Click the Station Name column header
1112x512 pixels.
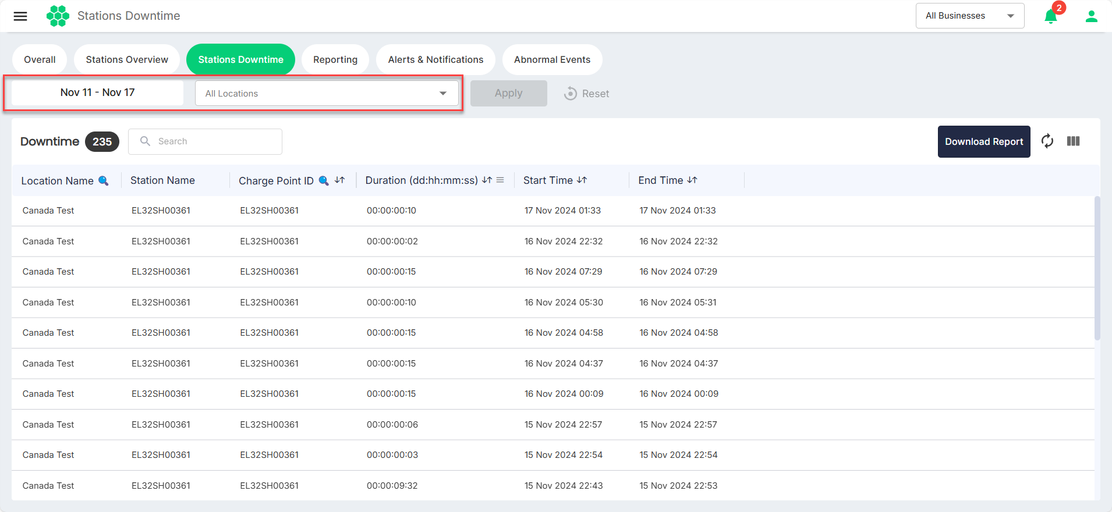point(162,180)
